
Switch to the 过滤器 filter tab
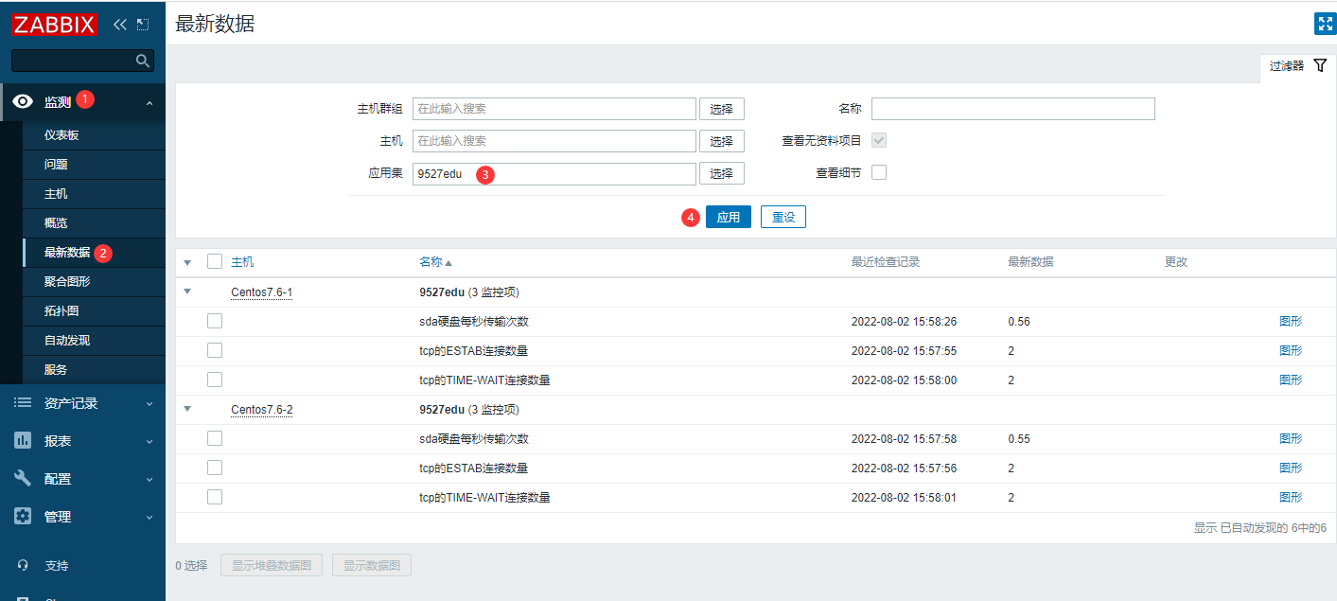1296,66
